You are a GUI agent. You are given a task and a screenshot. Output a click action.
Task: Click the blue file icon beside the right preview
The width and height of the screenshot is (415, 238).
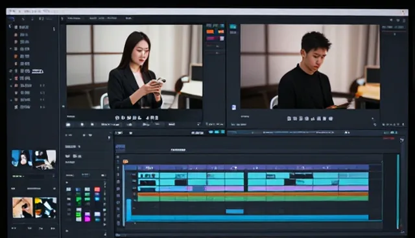pos(233,107)
